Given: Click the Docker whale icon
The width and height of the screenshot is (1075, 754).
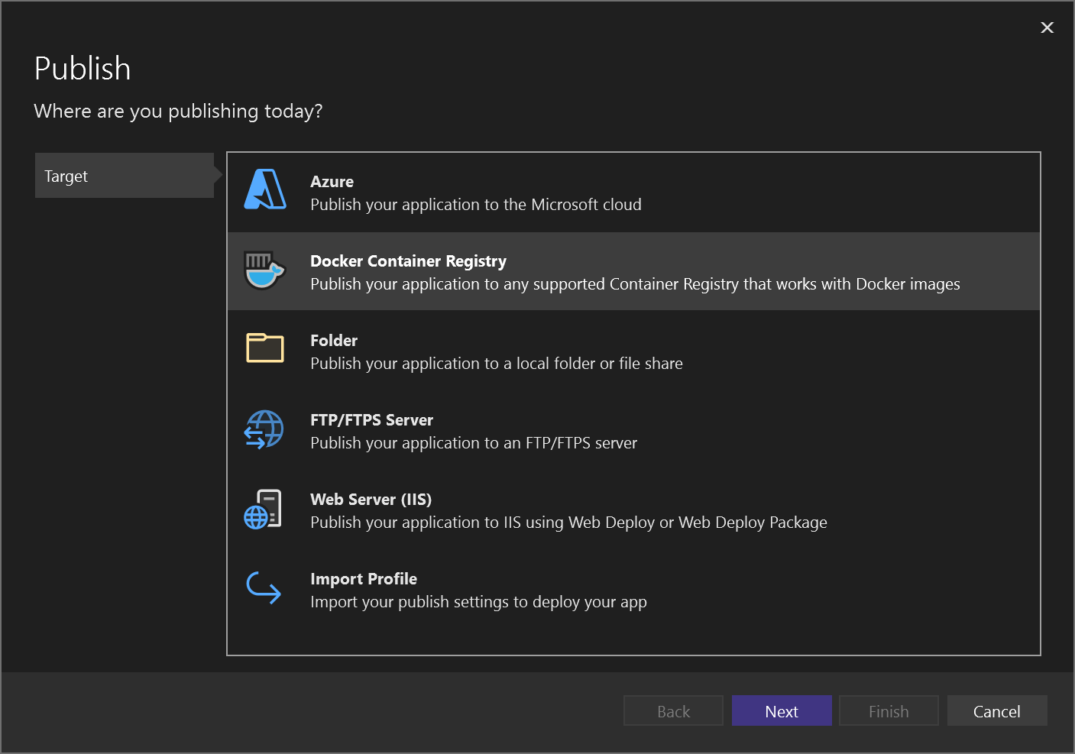Looking at the screenshot, I should coord(264,271).
